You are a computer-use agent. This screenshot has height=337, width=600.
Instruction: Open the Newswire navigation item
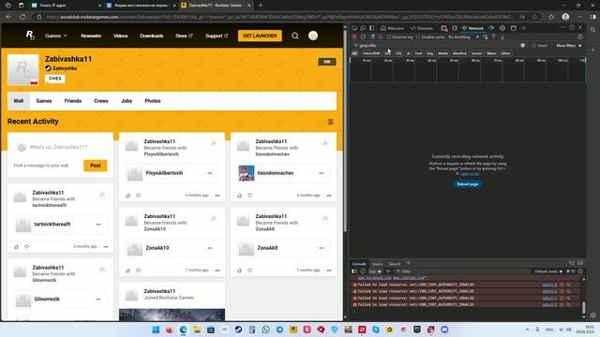click(91, 36)
